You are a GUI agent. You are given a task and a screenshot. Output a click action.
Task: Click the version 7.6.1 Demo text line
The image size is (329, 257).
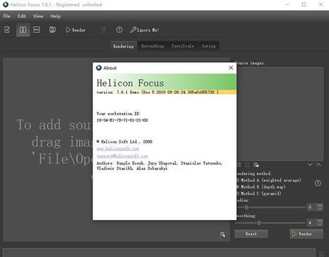click(x=157, y=92)
